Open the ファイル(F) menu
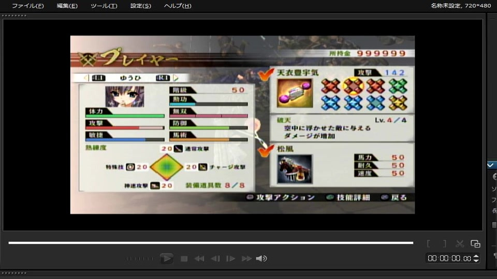The width and height of the screenshot is (497, 279). pyautogui.click(x=27, y=6)
